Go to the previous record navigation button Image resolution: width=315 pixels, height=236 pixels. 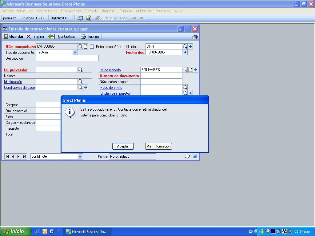click(x=13, y=156)
